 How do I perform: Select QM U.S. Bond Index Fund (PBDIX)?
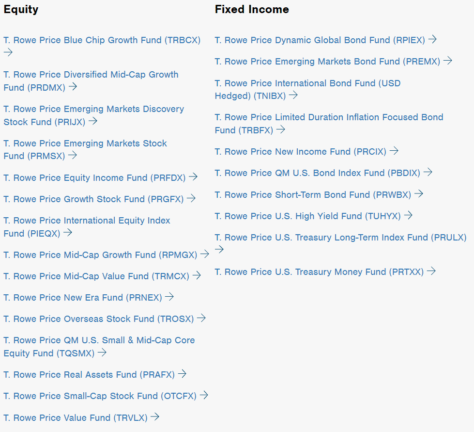tap(318, 173)
